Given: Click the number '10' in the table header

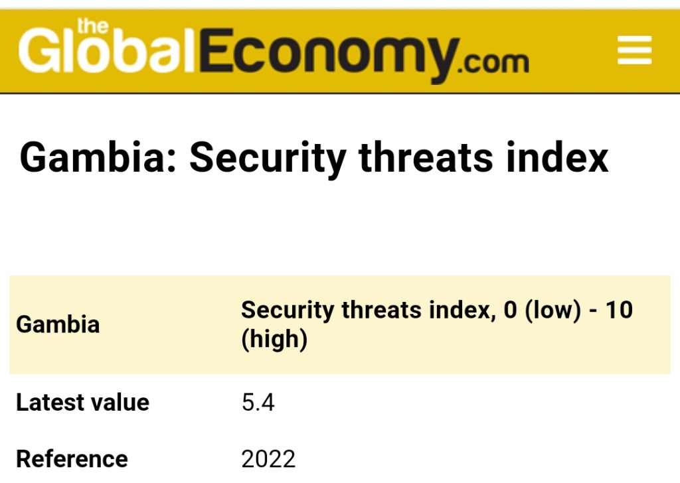Looking at the screenshot, I should (619, 310).
